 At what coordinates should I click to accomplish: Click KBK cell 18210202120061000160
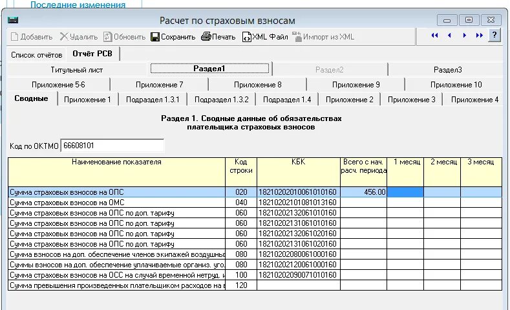[x=298, y=265]
